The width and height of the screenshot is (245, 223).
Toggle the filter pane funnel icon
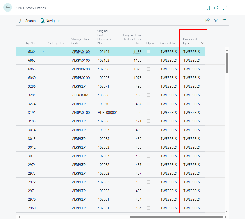(216, 21)
